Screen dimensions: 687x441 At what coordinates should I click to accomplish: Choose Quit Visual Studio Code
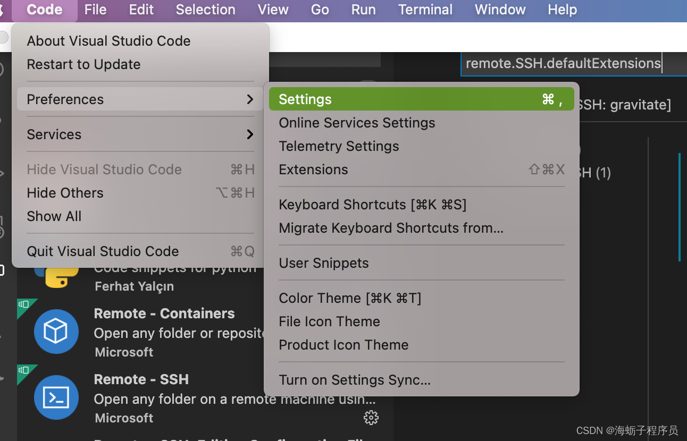point(140,251)
